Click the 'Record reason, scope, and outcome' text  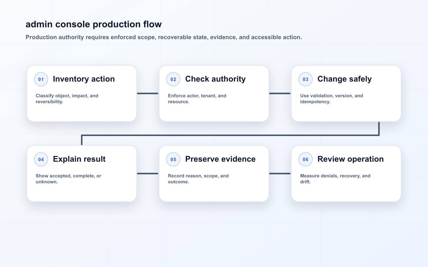[198, 179]
